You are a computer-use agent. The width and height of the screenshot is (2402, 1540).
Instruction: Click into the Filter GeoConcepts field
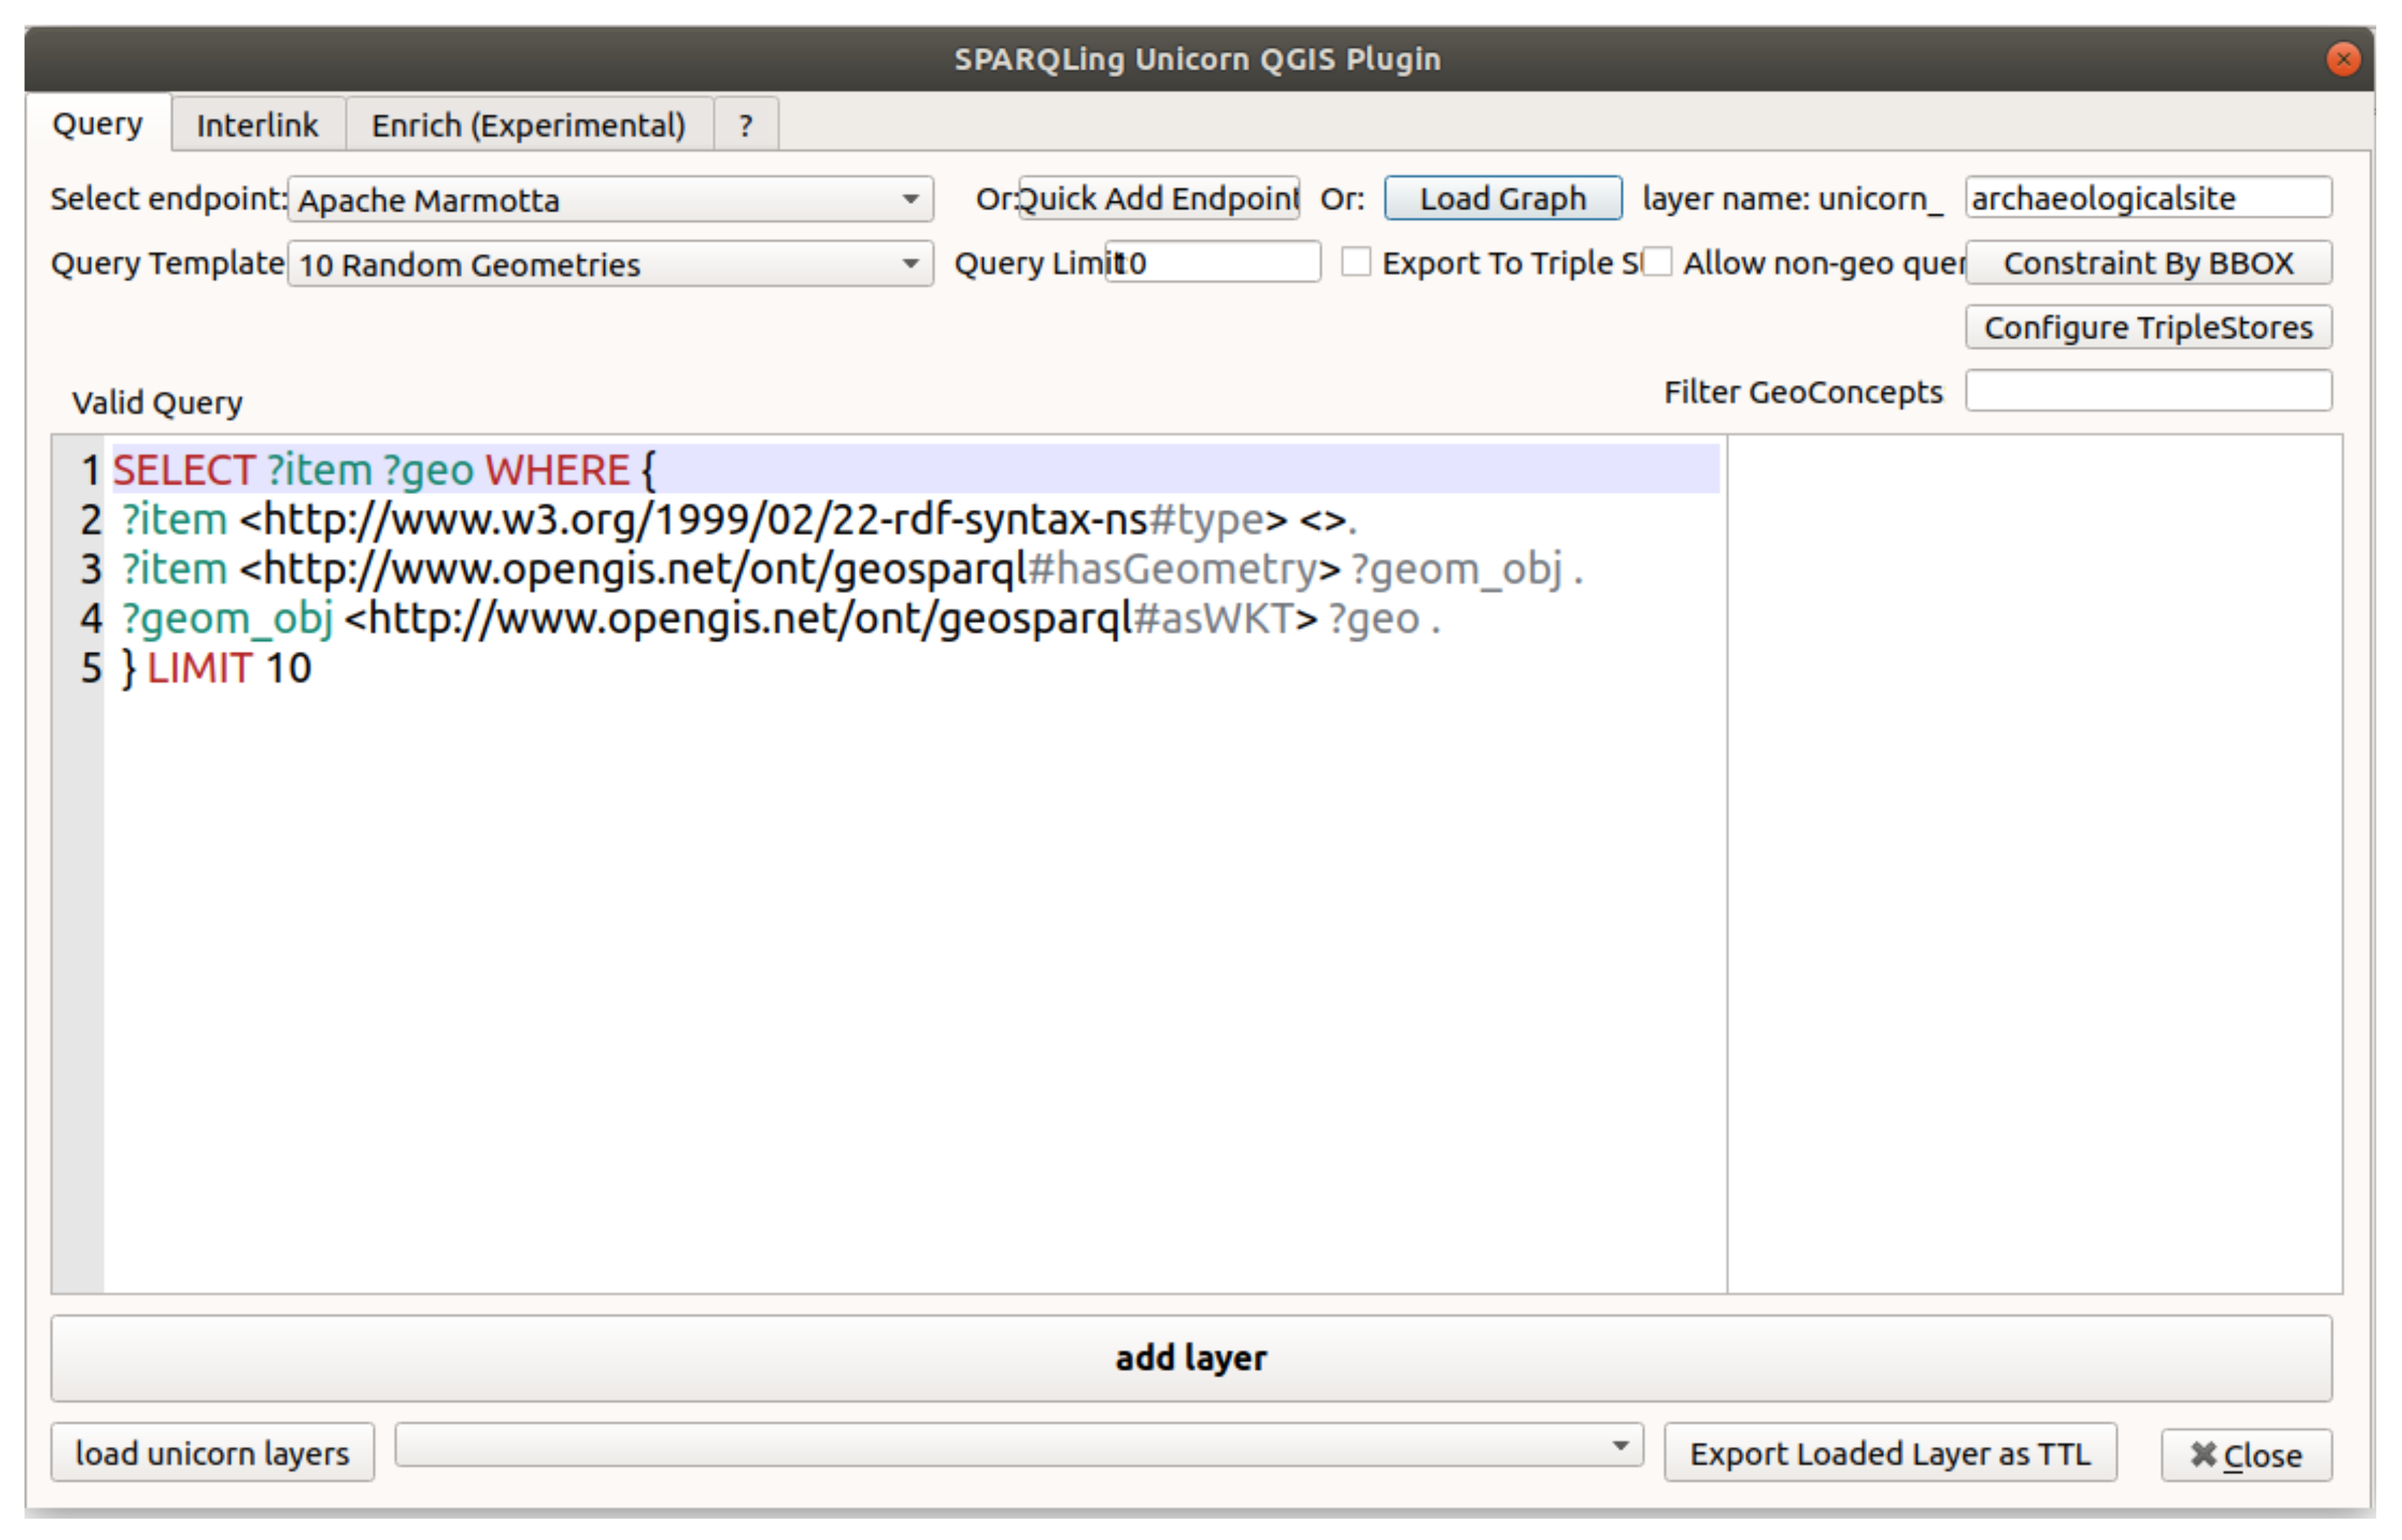(2148, 391)
